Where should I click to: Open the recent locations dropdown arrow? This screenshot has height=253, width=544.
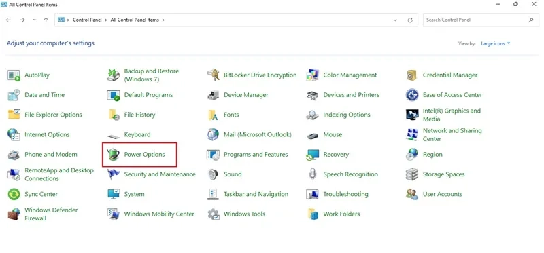(x=34, y=20)
